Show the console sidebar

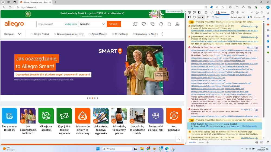click(189, 17)
